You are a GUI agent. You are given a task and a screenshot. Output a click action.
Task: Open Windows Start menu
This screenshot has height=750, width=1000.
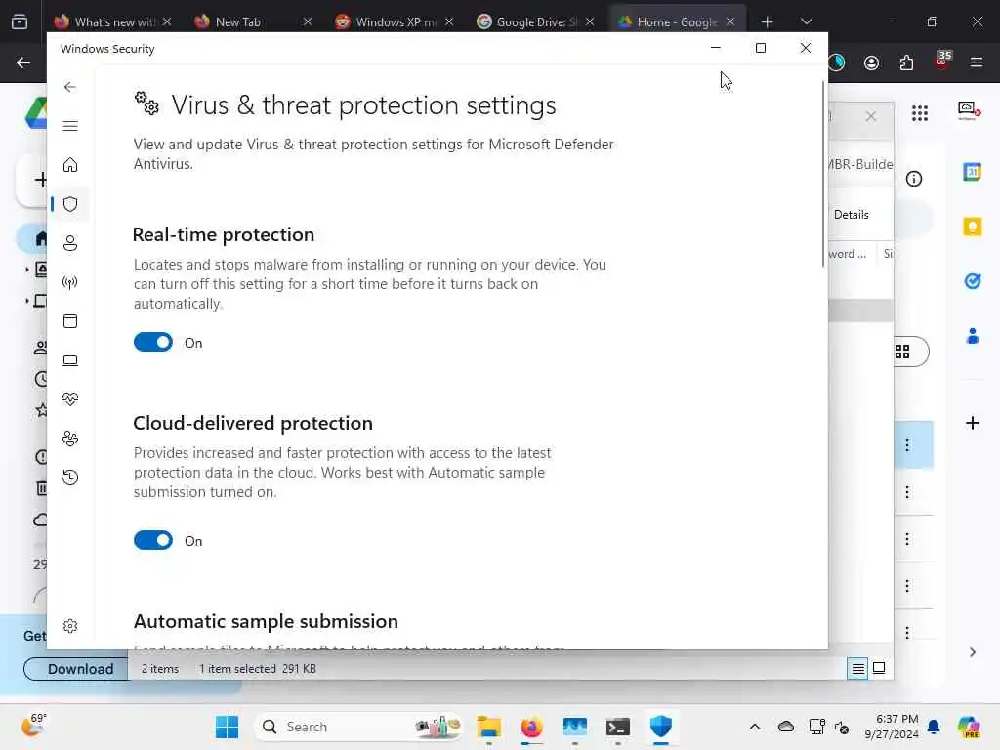[227, 727]
